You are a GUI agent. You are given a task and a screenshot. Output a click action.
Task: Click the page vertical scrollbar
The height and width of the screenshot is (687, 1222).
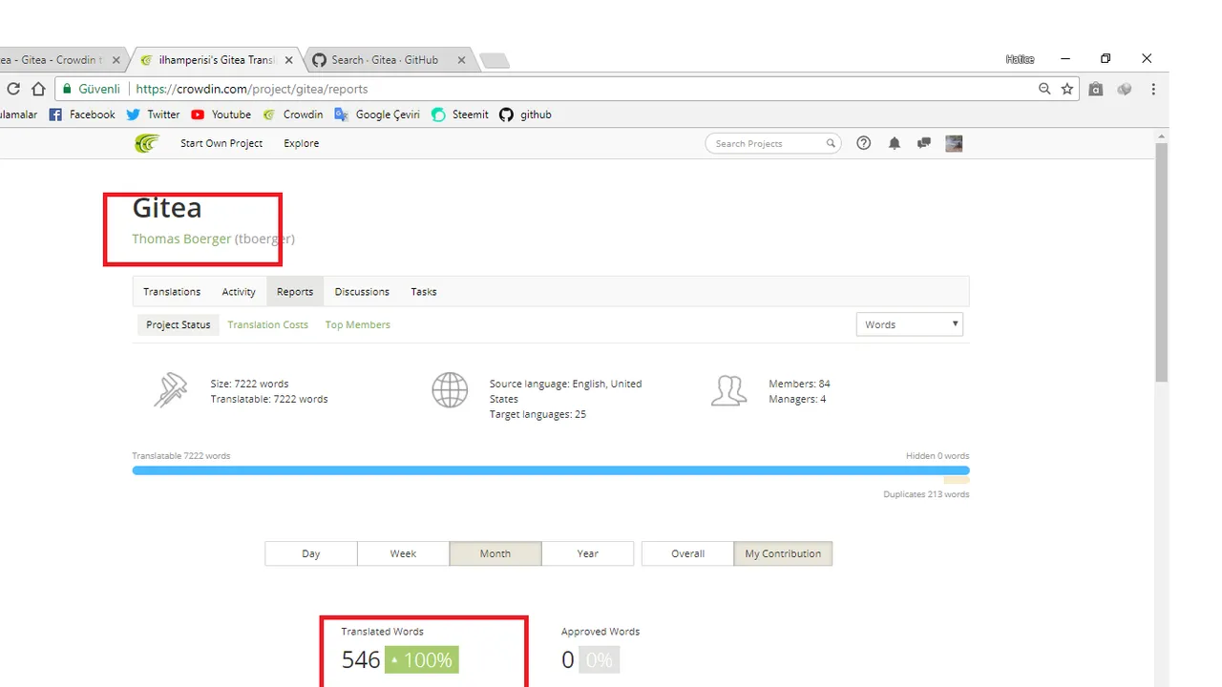(x=1162, y=264)
